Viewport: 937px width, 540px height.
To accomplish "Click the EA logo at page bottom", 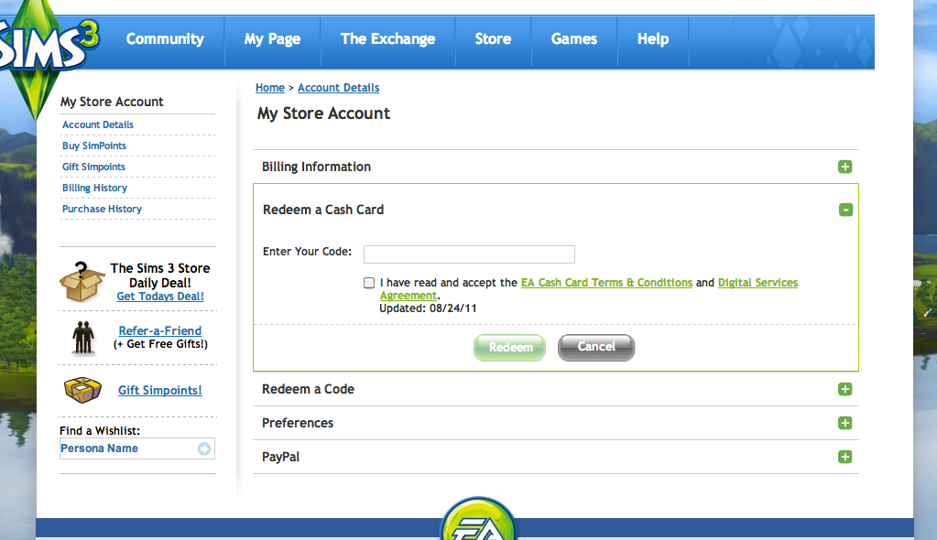I will pyautogui.click(x=478, y=519).
